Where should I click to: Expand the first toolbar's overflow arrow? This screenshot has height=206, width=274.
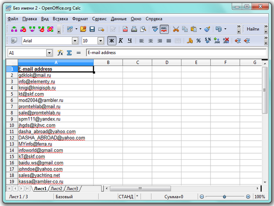[x=59, y=30]
